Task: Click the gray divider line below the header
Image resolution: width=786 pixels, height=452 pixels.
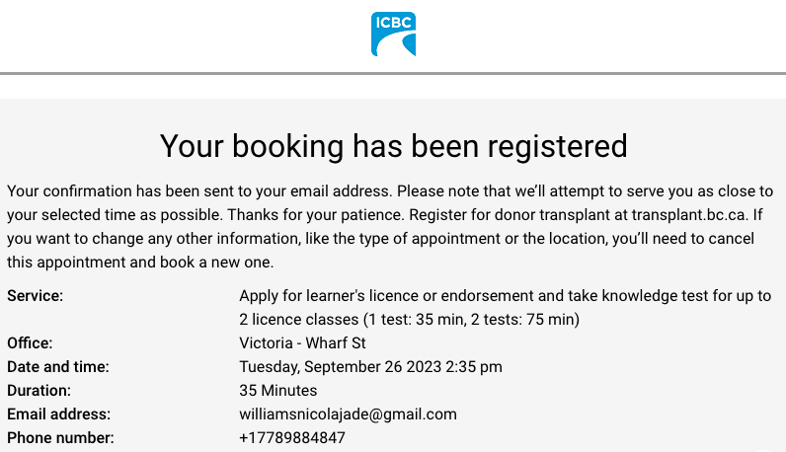Action: (393, 73)
